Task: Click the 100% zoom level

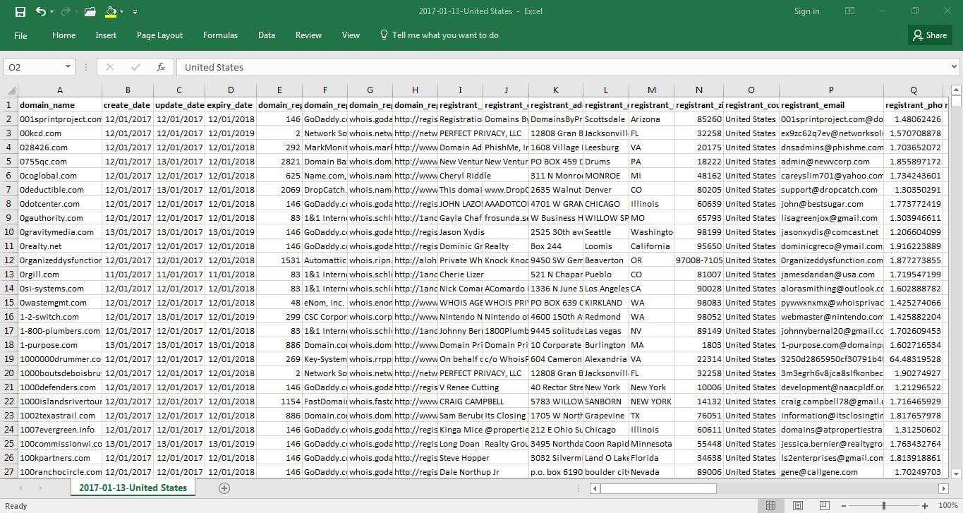Action: tap(947, 506)
